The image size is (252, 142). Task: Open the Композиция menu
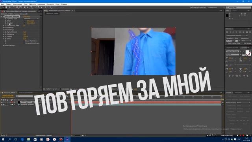pyautogui.click(x=17, y=4)
